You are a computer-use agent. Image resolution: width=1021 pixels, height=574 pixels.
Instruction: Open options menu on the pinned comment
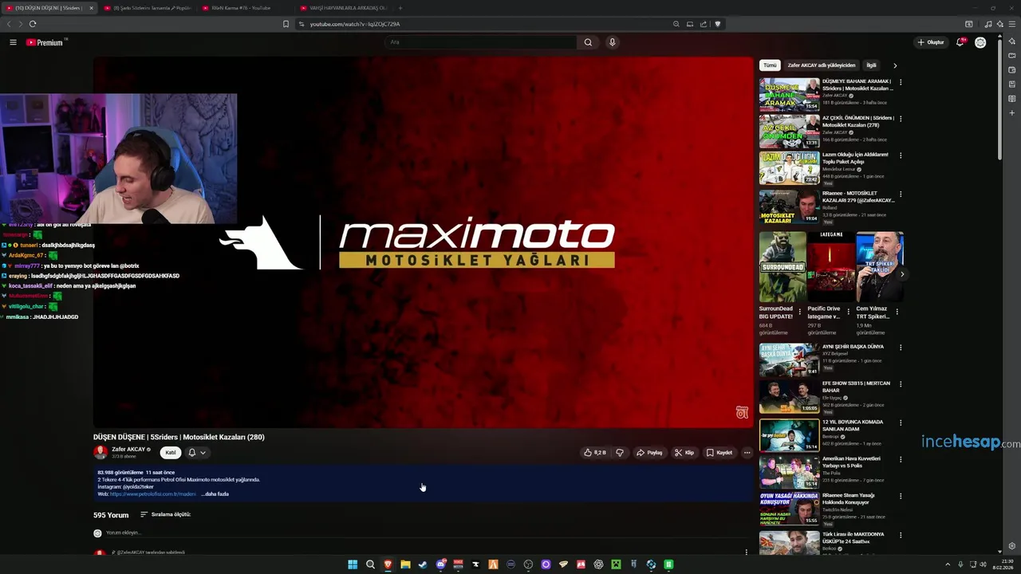(747, 552)
